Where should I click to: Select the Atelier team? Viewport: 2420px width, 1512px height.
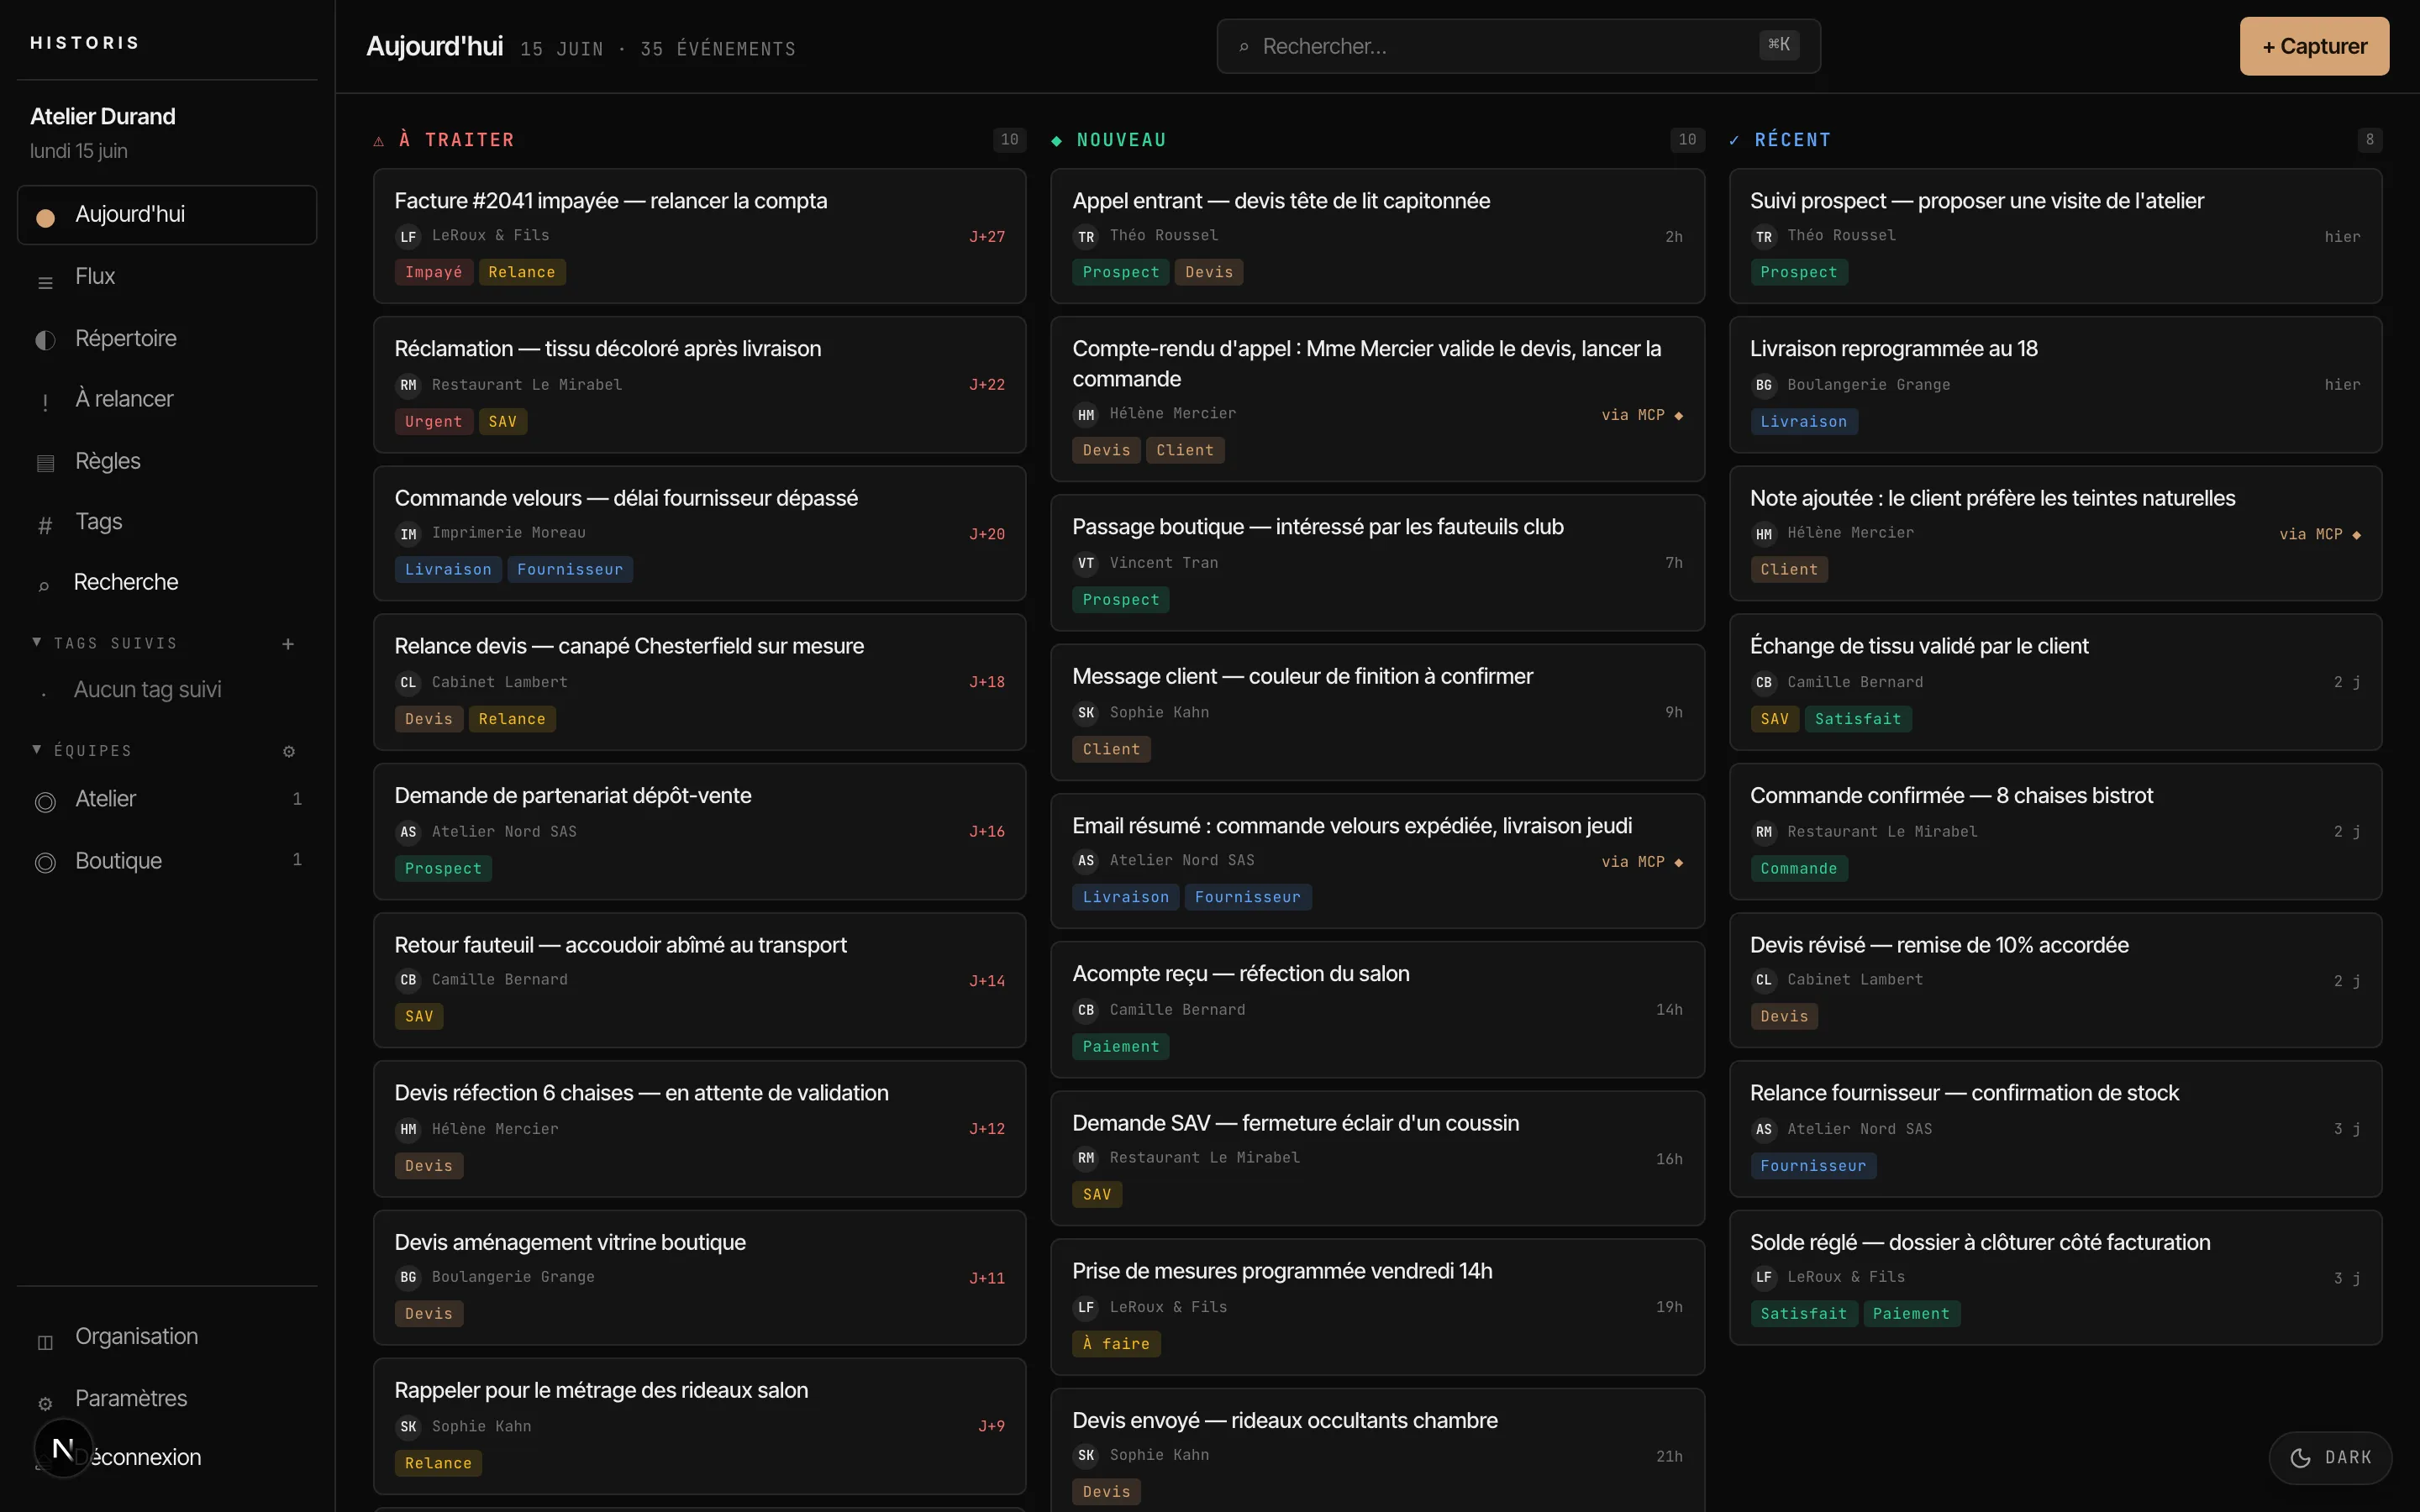(x=167, y=799)
